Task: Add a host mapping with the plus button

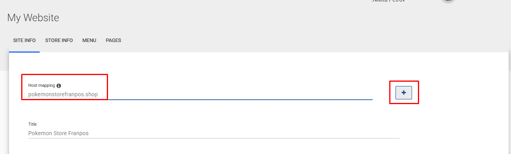Action: pos(403,93)
